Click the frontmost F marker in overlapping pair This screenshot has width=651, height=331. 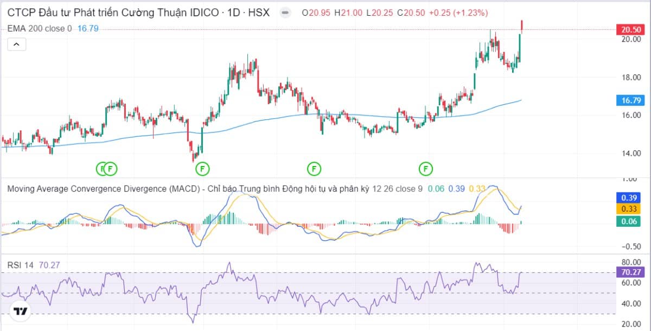(111, 169)
